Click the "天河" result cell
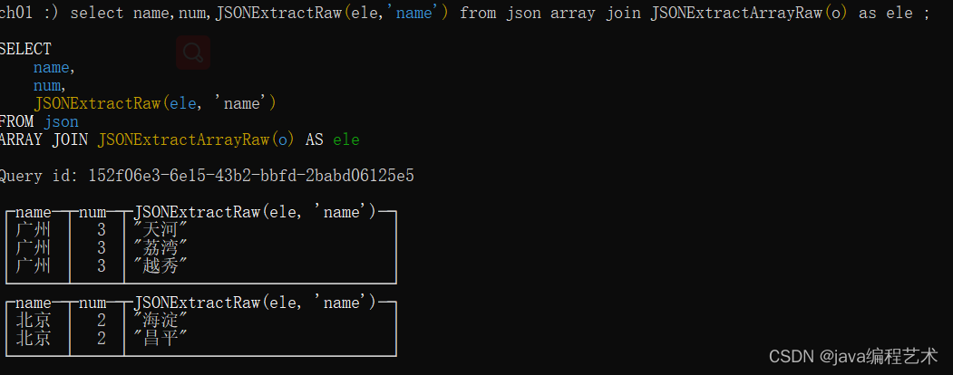Image resolution: width=953 pixels, height=375 pixels. click(160, 230)
